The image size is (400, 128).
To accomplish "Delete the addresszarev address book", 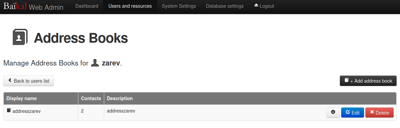I will pos(379,113).
